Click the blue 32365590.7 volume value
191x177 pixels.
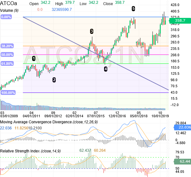[62, 10]
